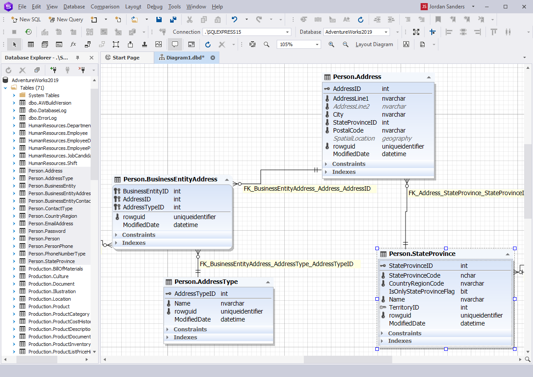The image size is (533, 377).
Task: Click the Zoom Out magnifier icon
Action: (x=346, y=44)
